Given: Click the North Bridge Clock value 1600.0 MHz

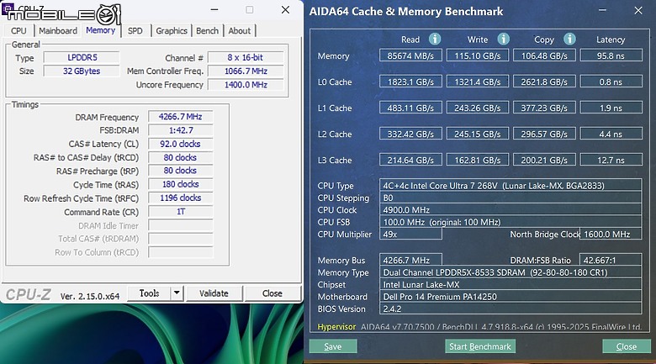Looking at the screenshot, I should [611, 234].
